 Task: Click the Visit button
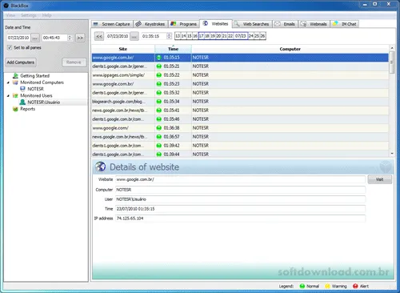tap(380, 179)
